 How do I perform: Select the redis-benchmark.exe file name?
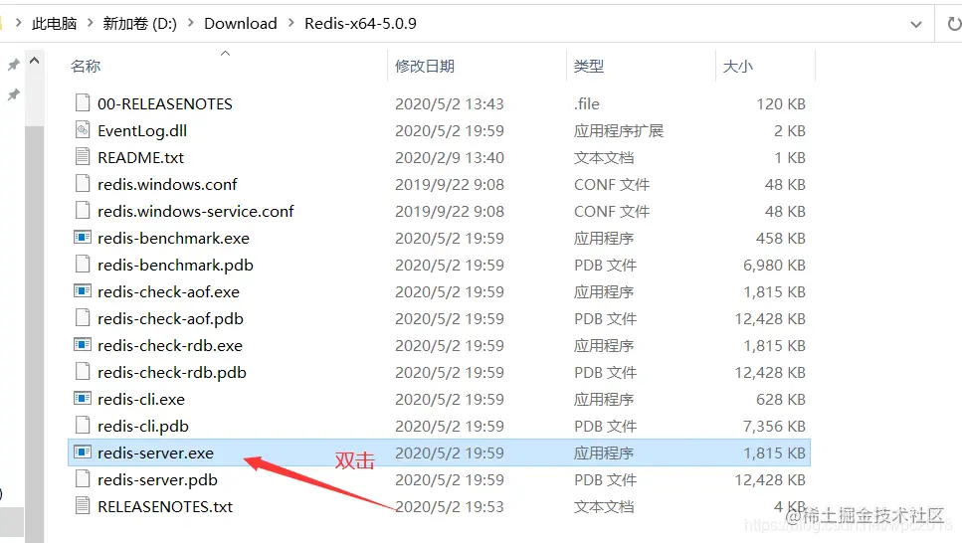(x=174, y=238)
